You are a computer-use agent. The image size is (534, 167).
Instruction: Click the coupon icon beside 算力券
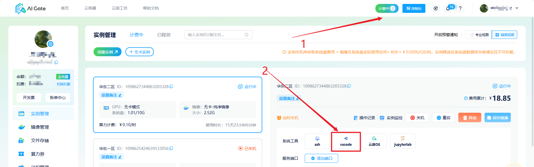[21, 154]
